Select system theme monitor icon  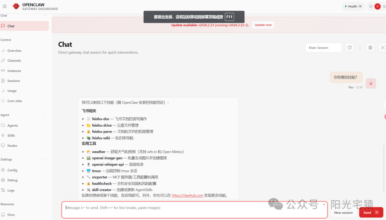click(371, 6)
